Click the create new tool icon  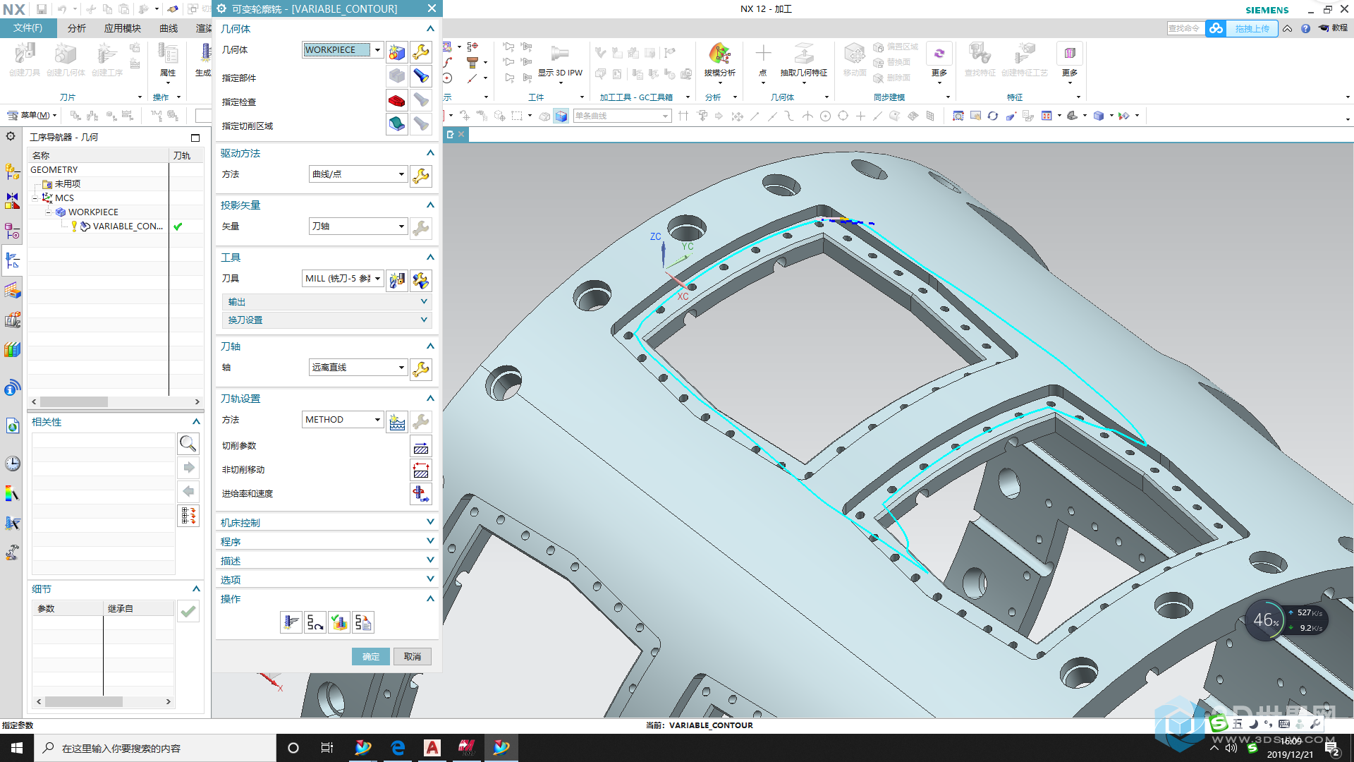[397, 280]
